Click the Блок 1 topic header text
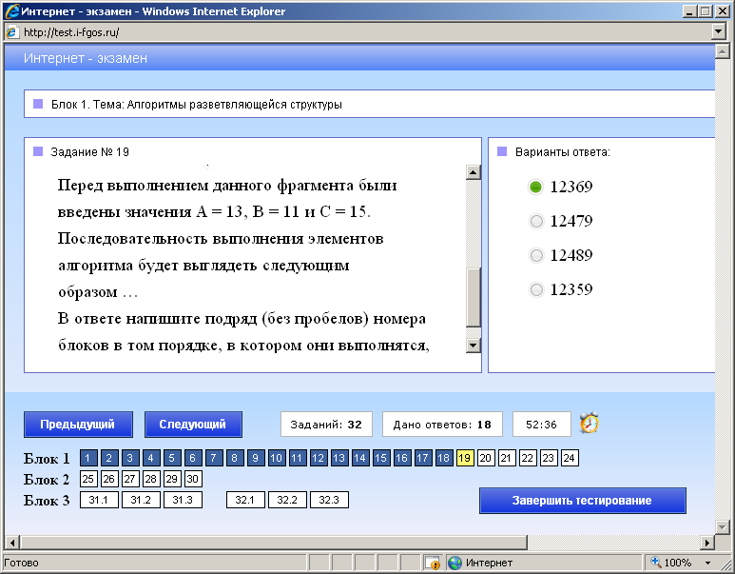The width and height of the screenshot is (735, 574). pyautogui.click(x=197, y=104)
